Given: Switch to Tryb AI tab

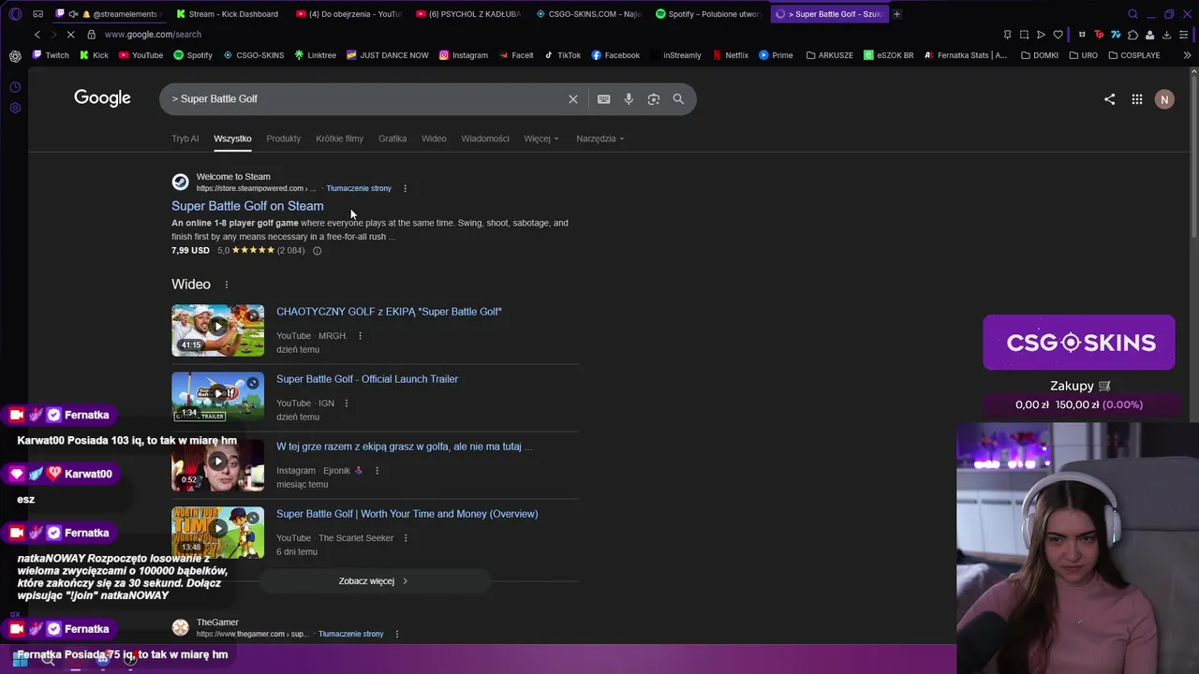Looking at the screenshot, I should [185, 139].
